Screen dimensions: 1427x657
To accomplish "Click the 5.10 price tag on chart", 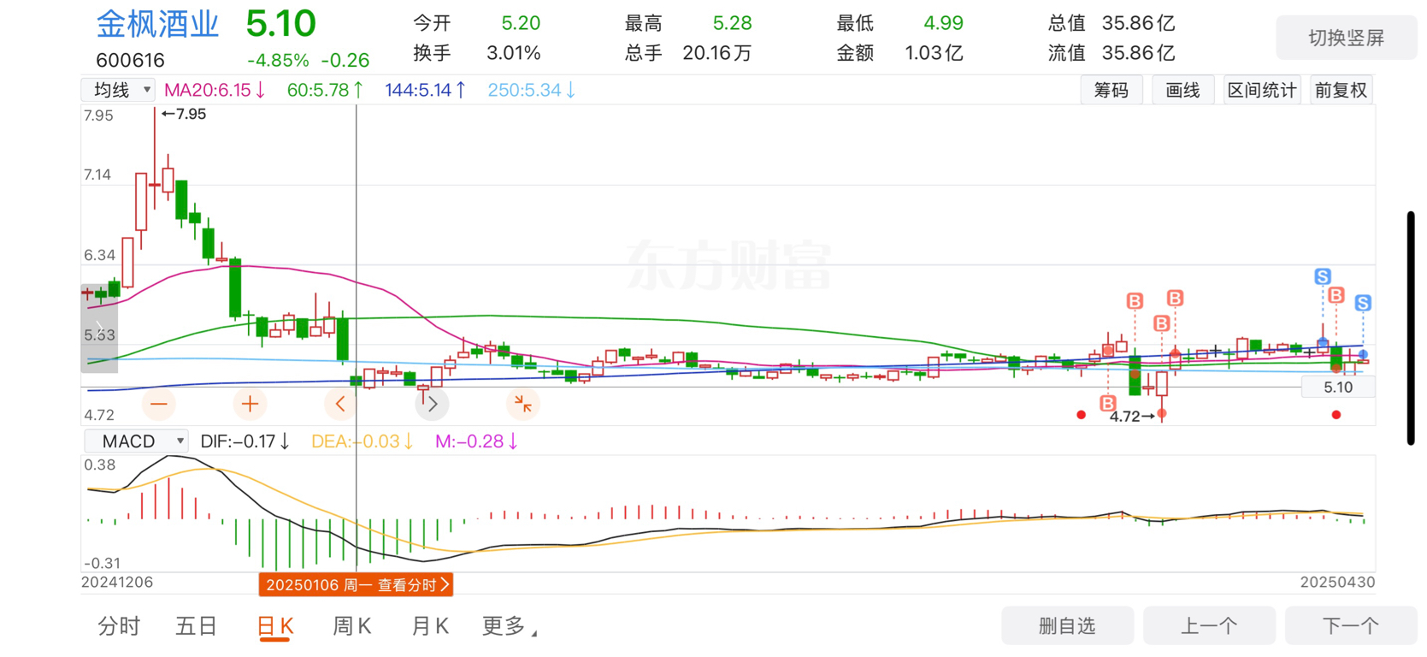I will point(1338,388).
